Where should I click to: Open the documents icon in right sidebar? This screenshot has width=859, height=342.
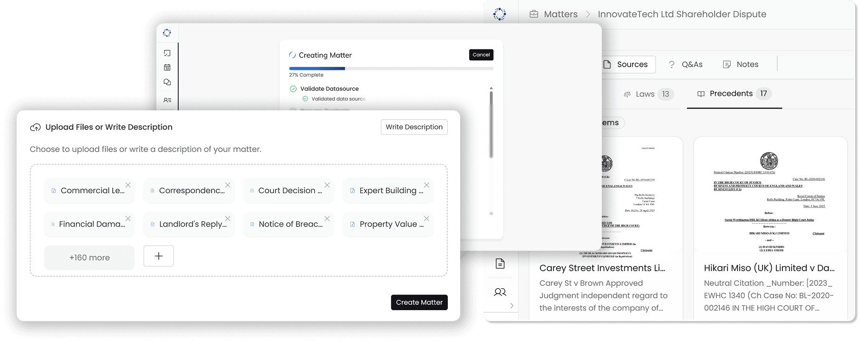coord(500,264)
